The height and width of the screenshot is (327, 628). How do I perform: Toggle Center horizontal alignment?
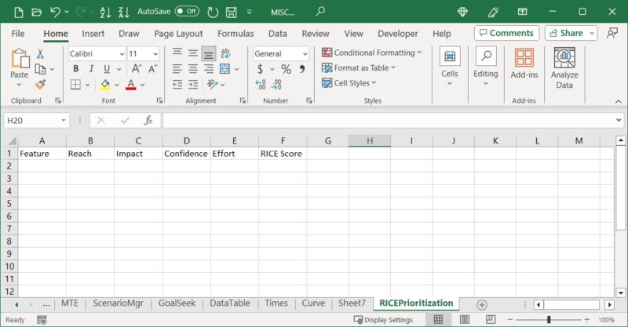pyautogui.click(x=193, y=69)
